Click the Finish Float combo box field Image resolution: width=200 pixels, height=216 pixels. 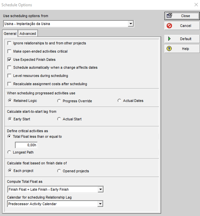(x=55, y=189)
